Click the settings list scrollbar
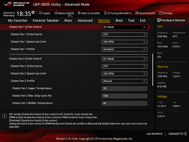This screenshot has width=189, height=142. tap(153, 70)
